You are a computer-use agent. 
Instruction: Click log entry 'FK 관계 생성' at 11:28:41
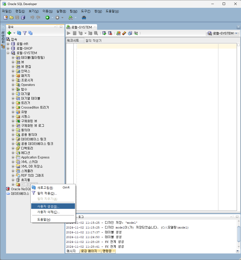click(x=95, y=247)
